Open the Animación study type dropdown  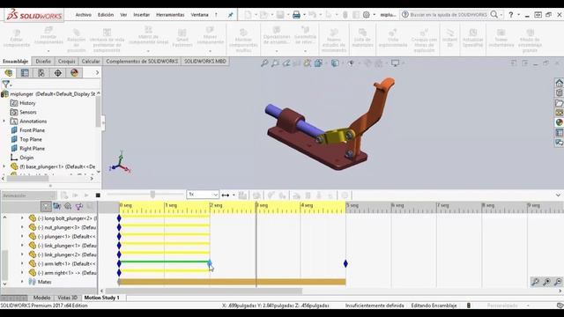tap(28, 195)
